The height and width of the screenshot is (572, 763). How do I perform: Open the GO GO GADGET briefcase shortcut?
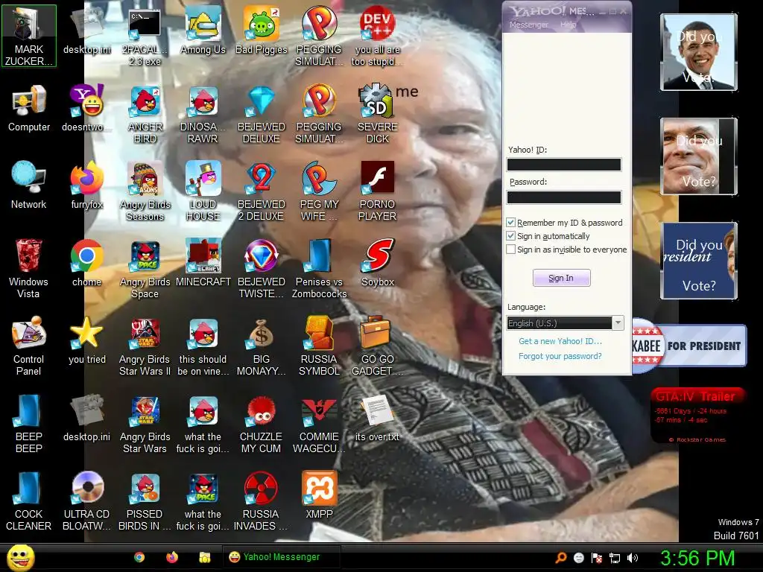(378, 346)
